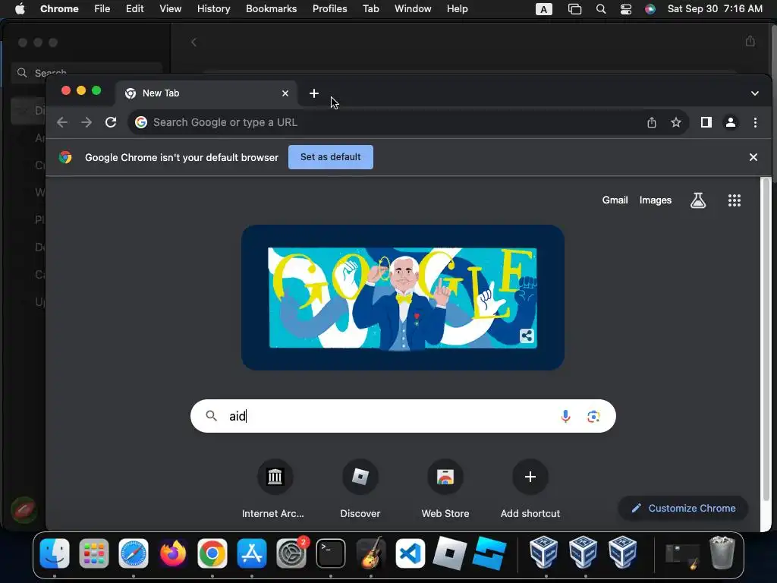The height and width of the screenshot is (583, 777).
Task: Share this page icon in address bar
Action: pyautogui.click(x=652, y=122)
